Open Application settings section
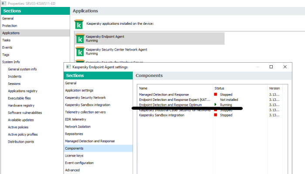 98,90
